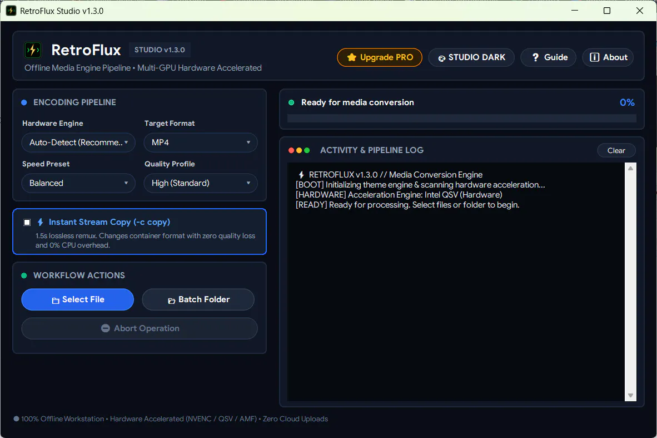Expand the Quality Profile High (Standard) dropdown
The width and height of the screenshot is (657, 438).
coord(201,183)
